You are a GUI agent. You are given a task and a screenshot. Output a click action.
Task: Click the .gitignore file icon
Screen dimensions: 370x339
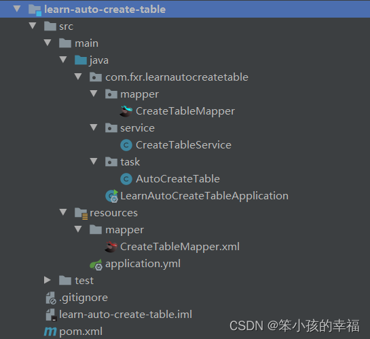[51, 298]
